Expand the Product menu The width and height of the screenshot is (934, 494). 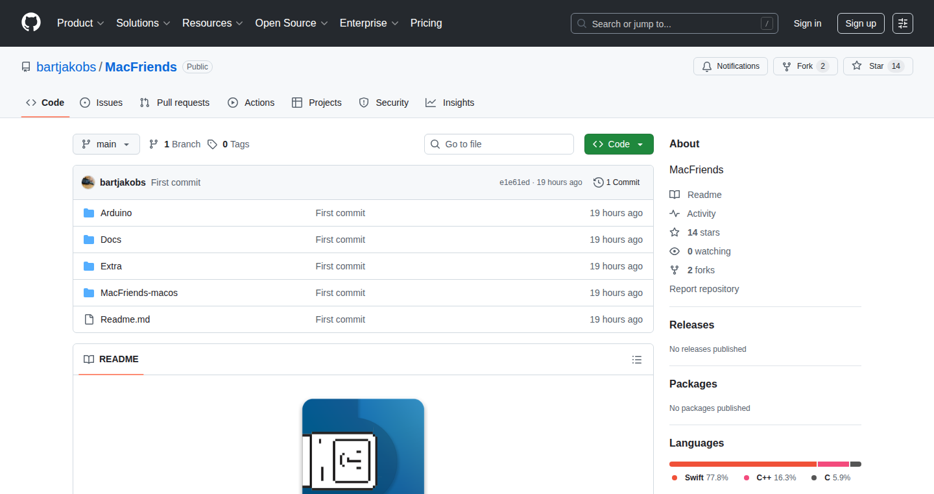pyautogui.click(x=80, y=23)
